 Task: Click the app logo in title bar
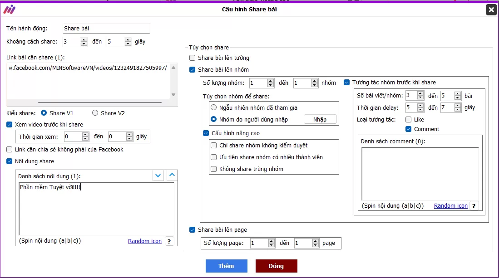(9, 10)
